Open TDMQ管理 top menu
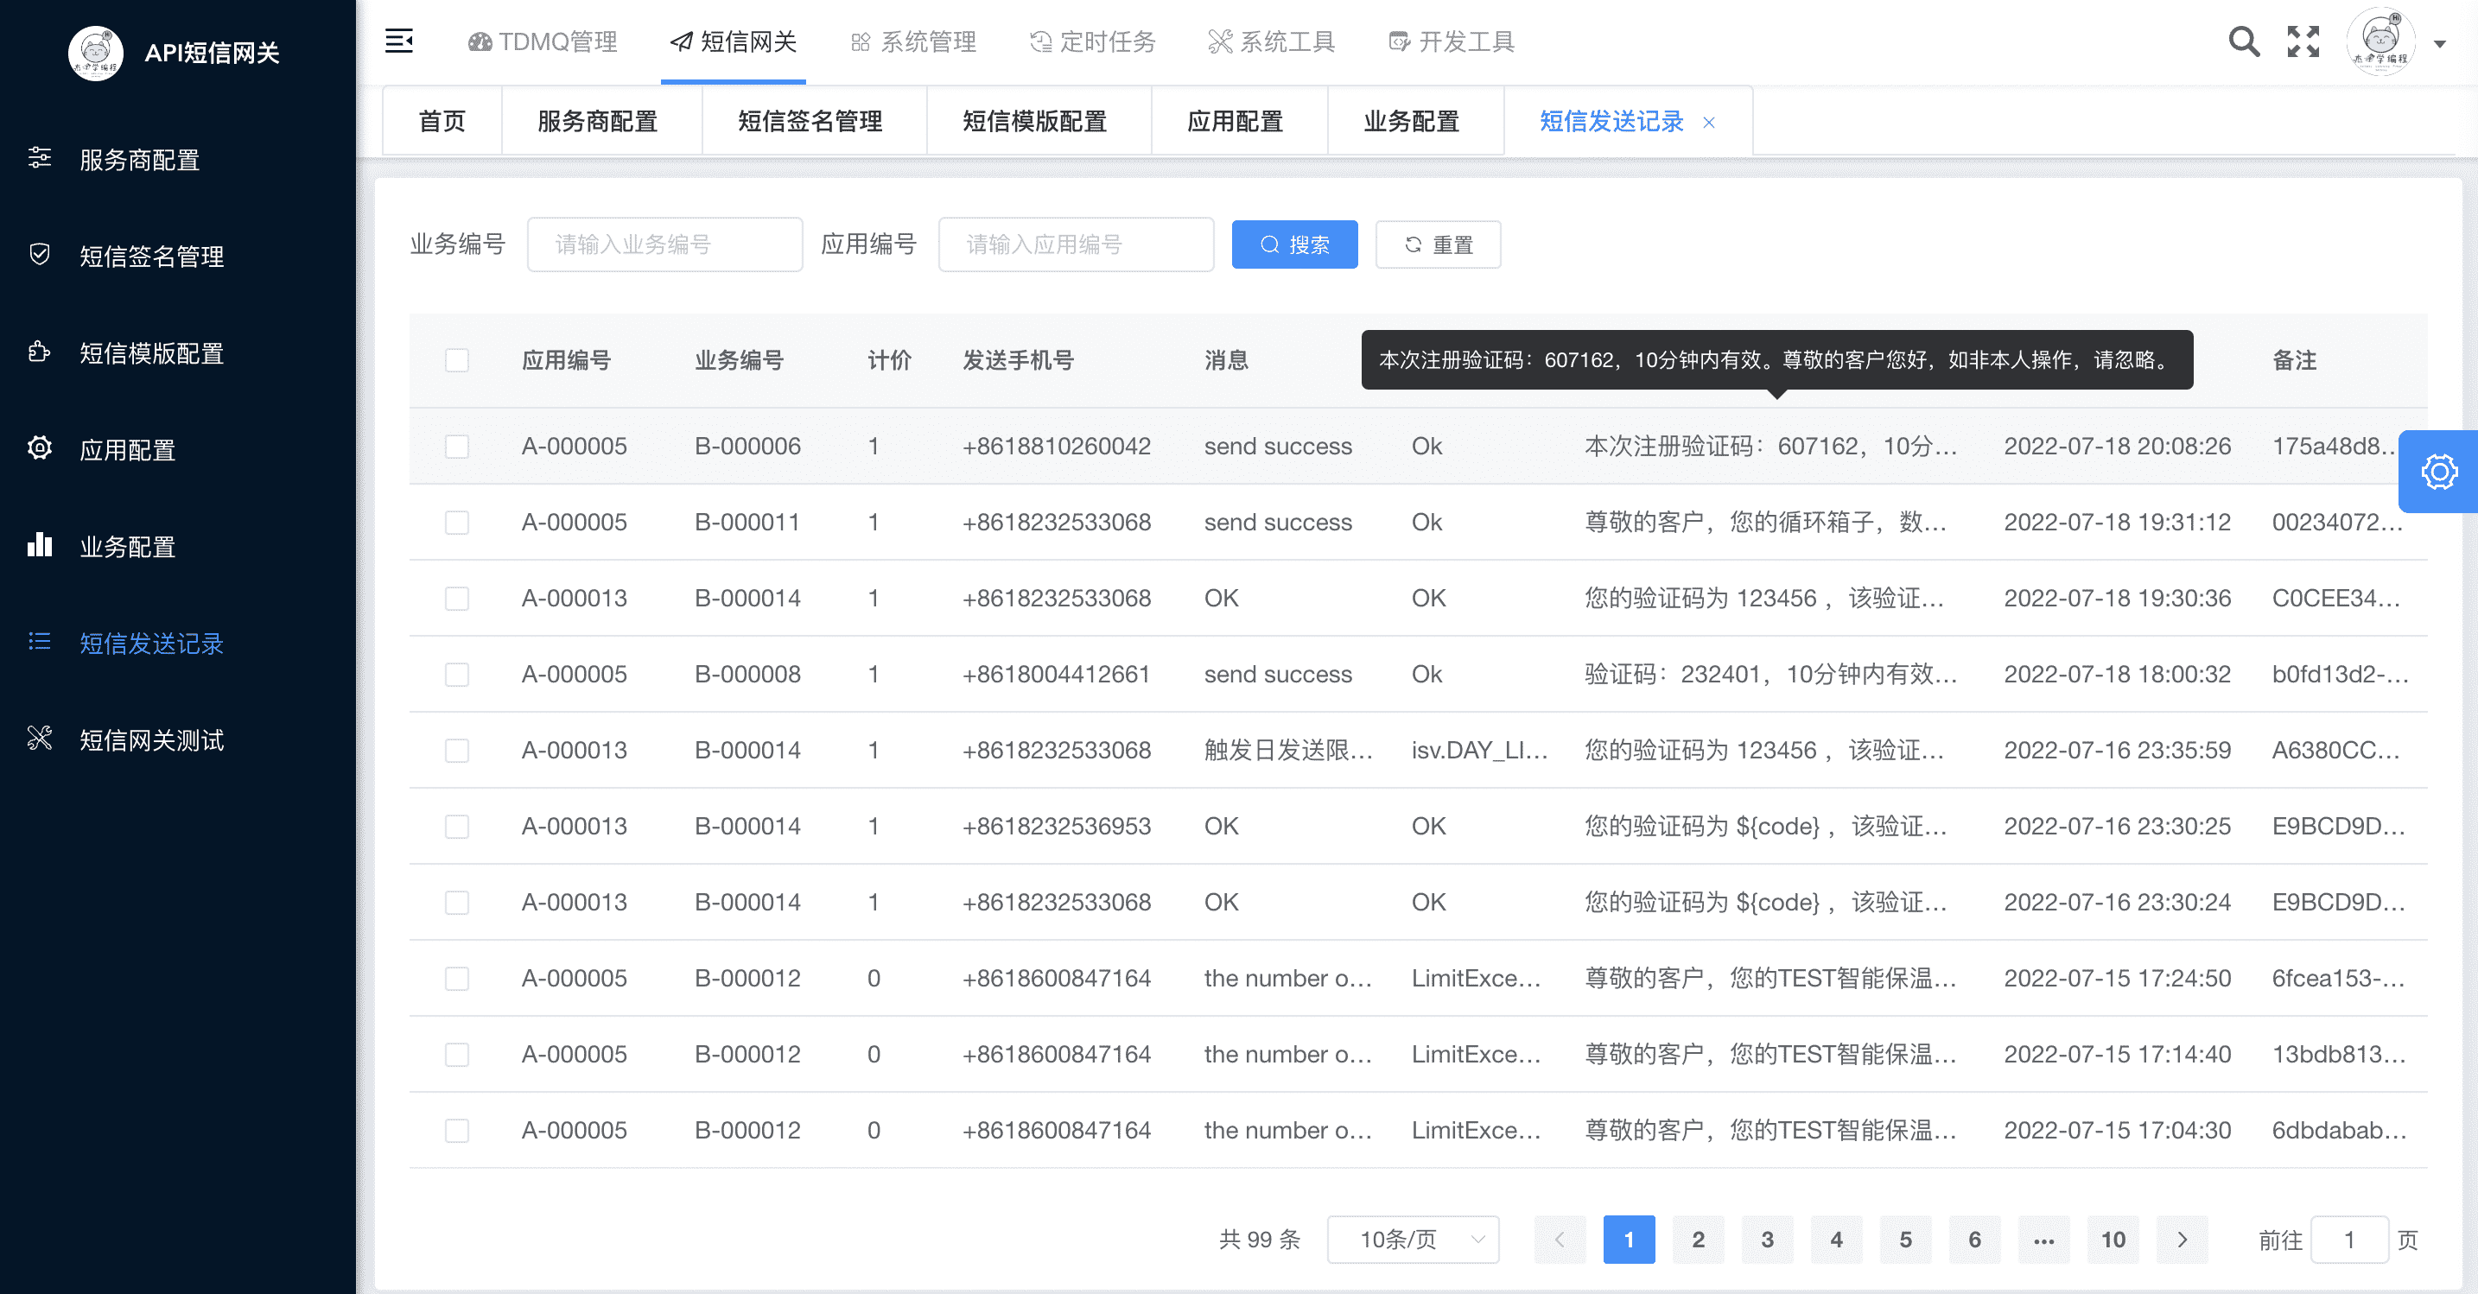This screenshot has height=1294, width=2478. (x=543, y=41)
